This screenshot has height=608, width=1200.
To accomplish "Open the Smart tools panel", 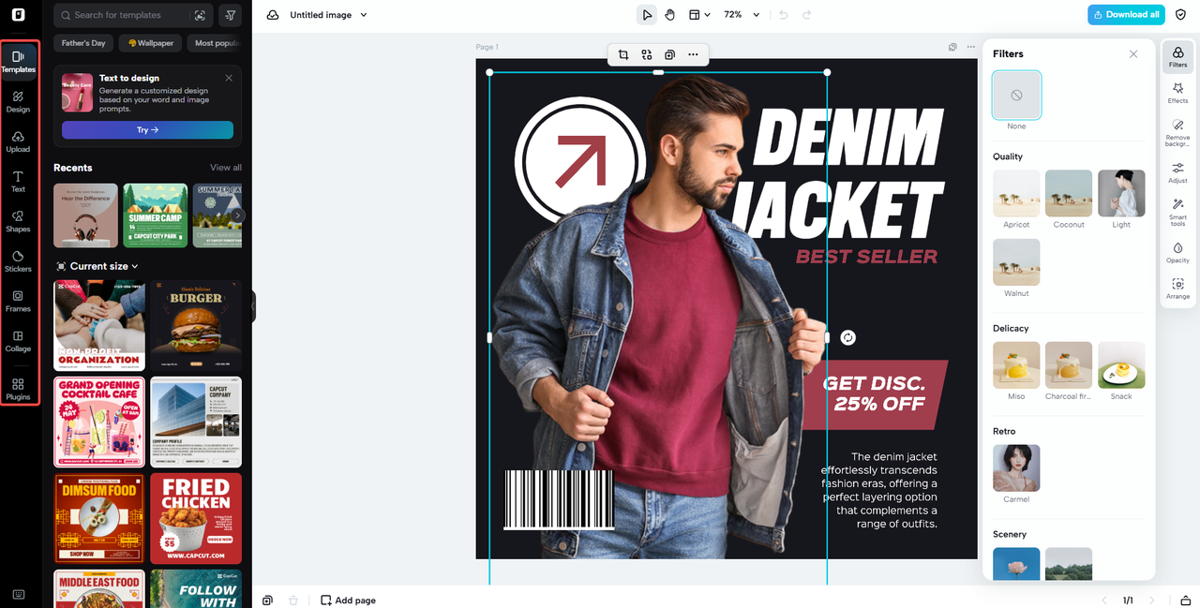I will point(1177,213).
